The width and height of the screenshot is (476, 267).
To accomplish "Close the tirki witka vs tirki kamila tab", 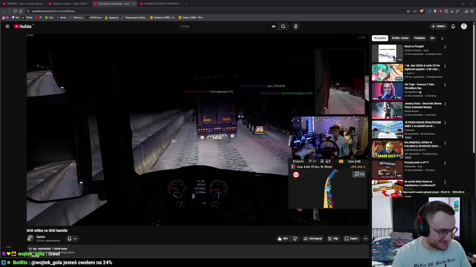I will tap(134, 4).
